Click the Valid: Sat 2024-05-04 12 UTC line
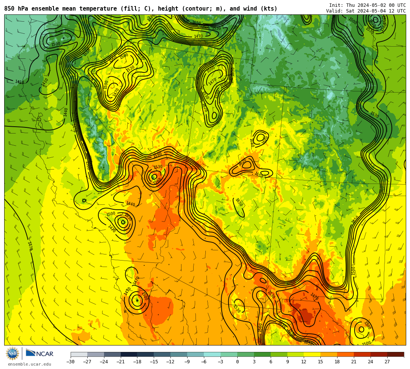The height and width of the screenshot is (369, 410). tap(366, 11)
